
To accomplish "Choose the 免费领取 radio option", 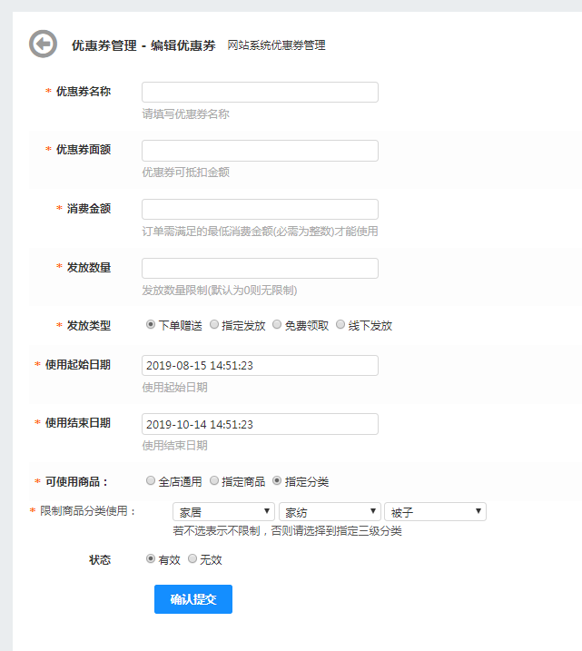I will coord(278,325).
